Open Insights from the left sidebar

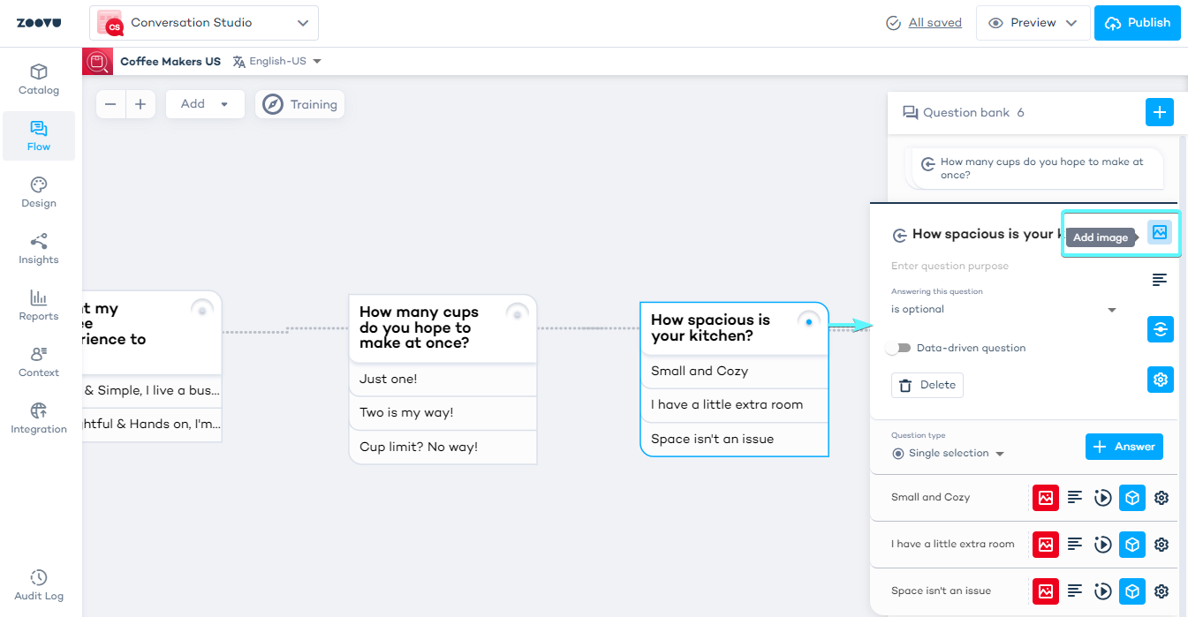pos(39,249)
